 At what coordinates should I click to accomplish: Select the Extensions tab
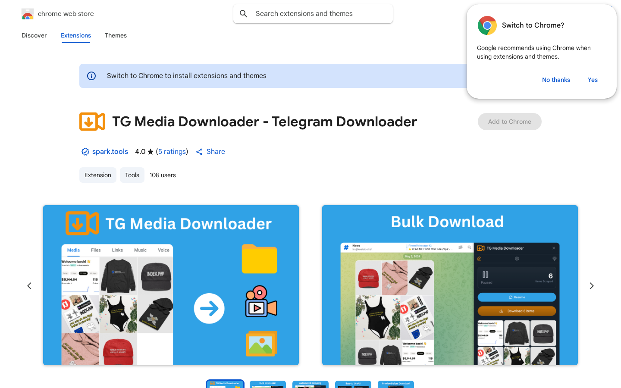click(x=76, y=35)
